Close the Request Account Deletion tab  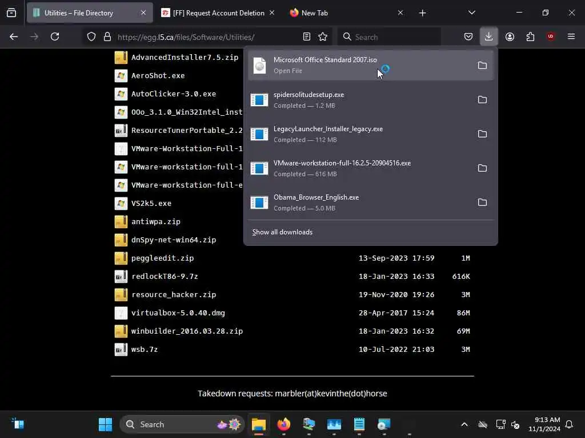272,13
